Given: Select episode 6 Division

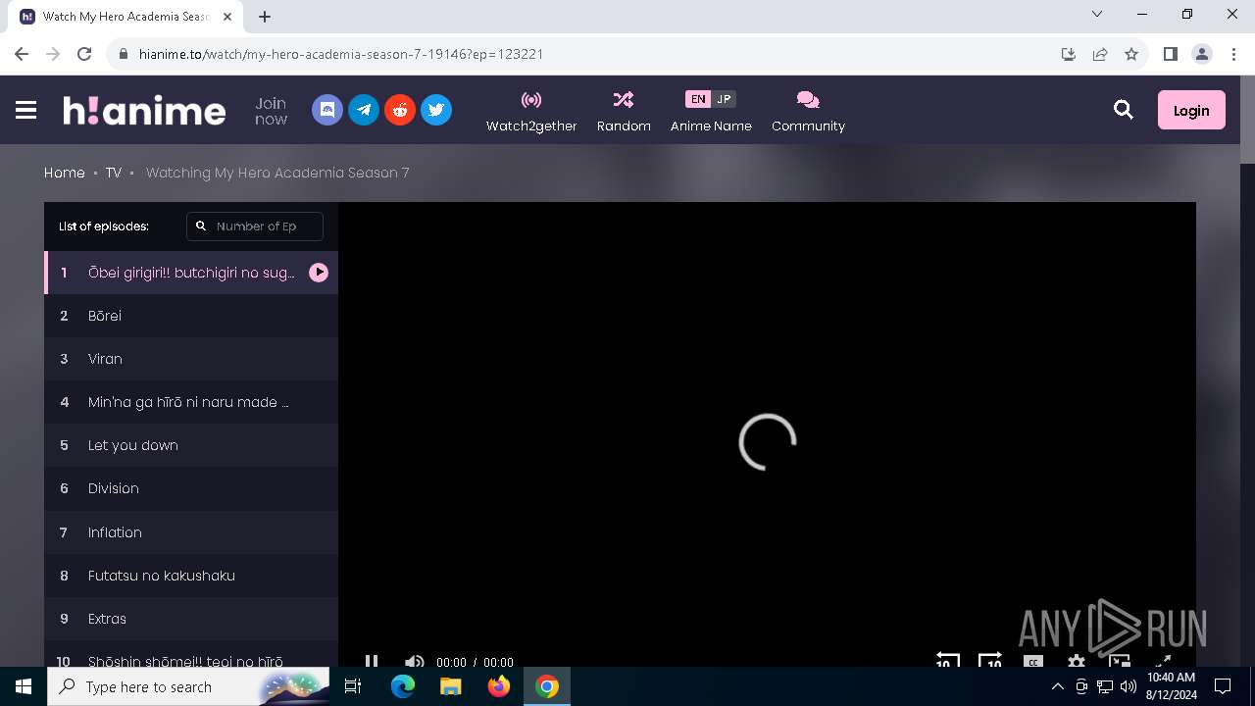Looking at the screenshot, I should coord(191,488).
